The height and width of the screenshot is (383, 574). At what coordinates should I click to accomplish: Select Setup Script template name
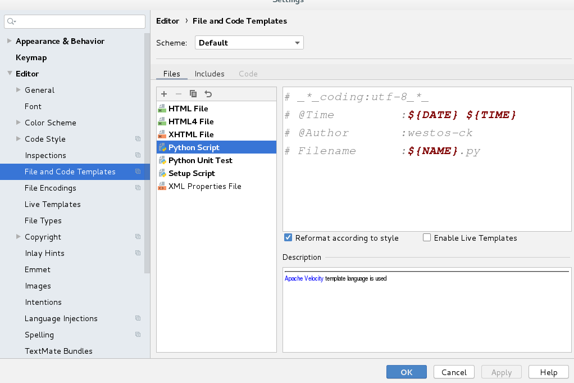(x=192, y=173)
